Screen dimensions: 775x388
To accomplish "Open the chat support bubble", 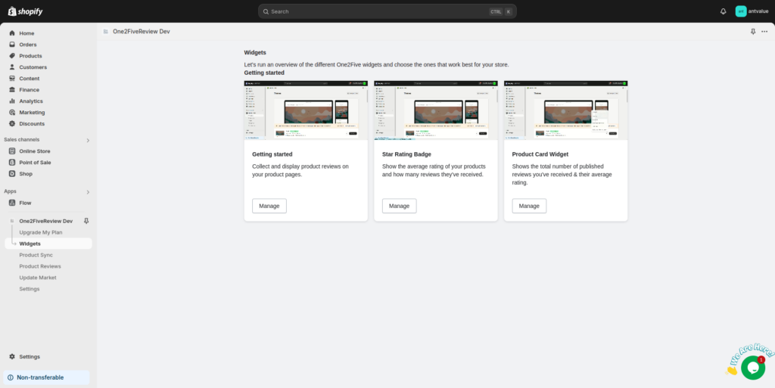I will click(752, 367).
